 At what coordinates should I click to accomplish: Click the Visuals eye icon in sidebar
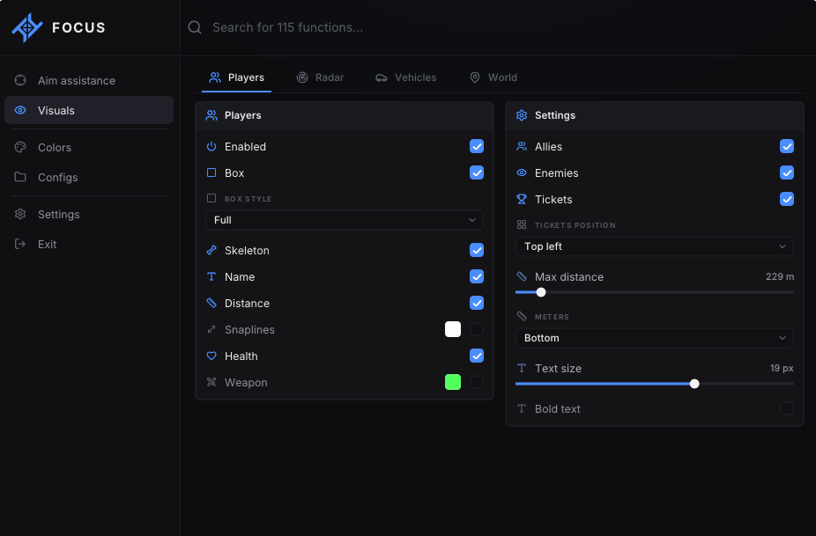coord(20,110)
